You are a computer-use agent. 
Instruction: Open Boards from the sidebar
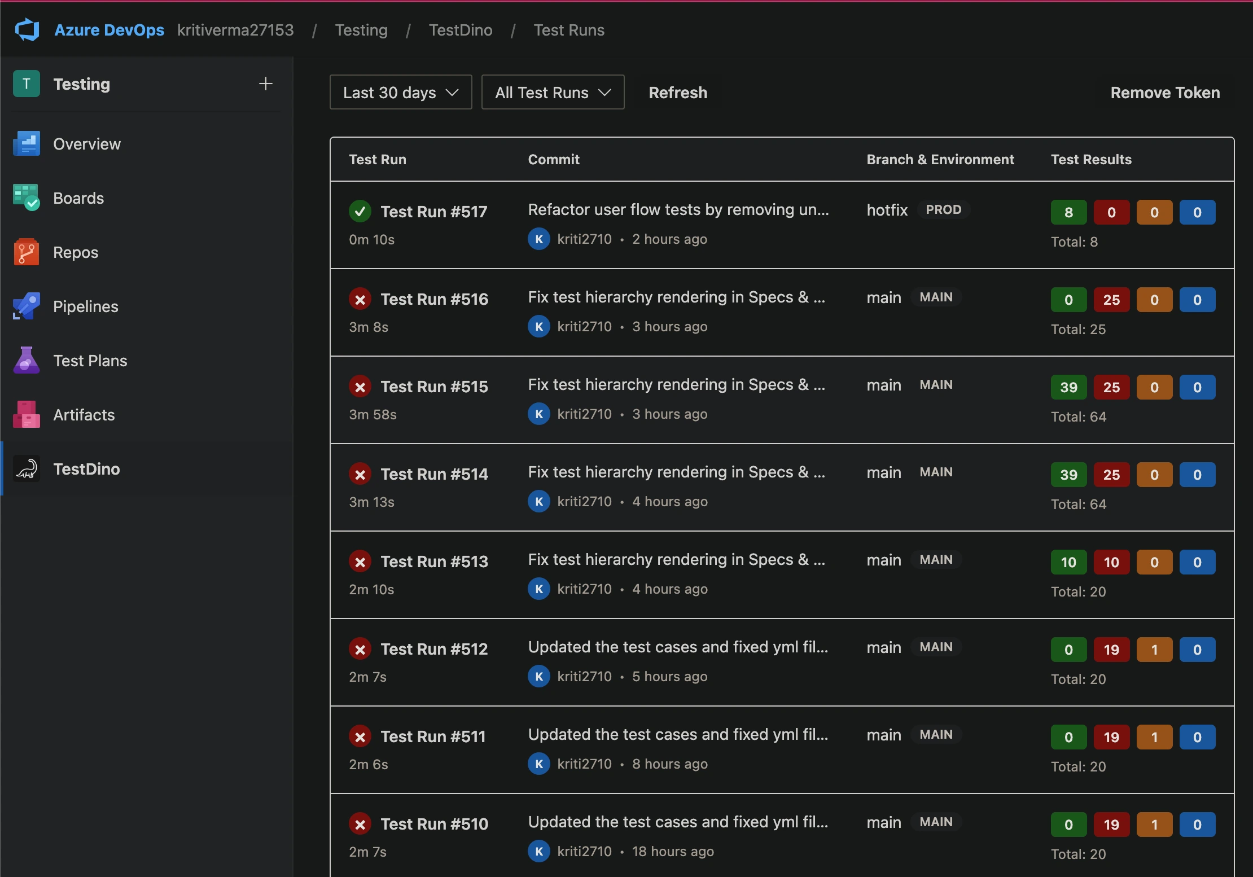(26, 198)
